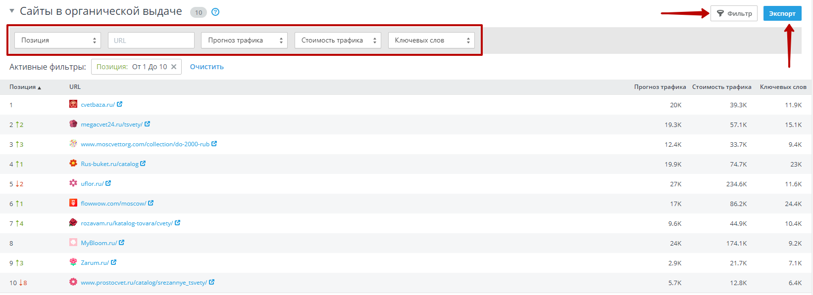Image resolution: width=813 pixels, height=295 pixels.
Task: Click traffic cost 12.8K for prostocvet.ru
Action: (738, 283)
